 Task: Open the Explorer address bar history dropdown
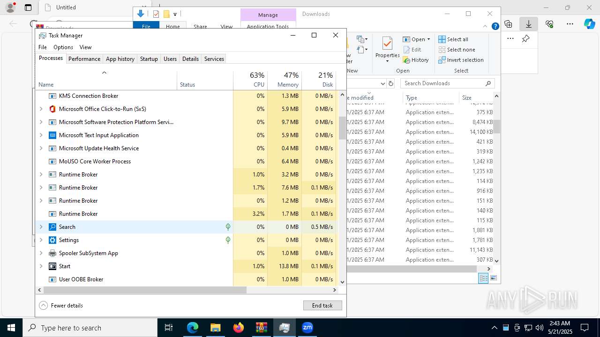click(x=383, y=83)
